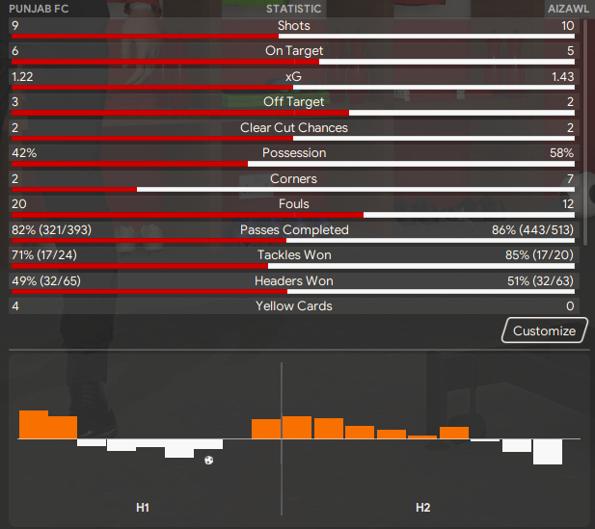Screen dimensions: 595x529
Task: Select the xG statistic label
Action: [293, 76]
